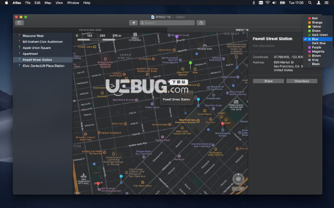This screenshot has width=334, height=208.
Task: Open the Map menu
Action: pos(48,3)
